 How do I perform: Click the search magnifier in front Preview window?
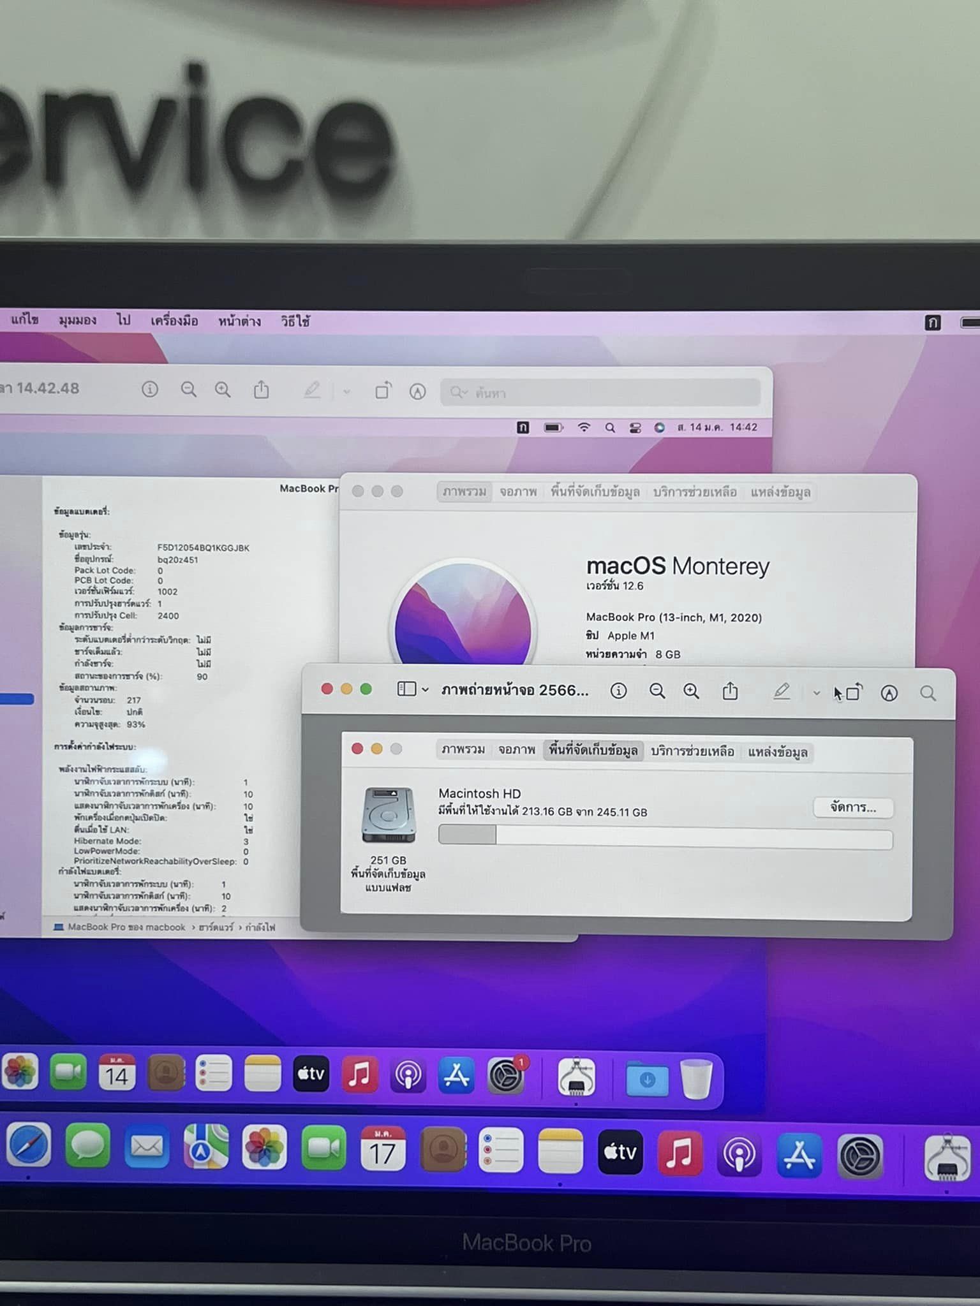click(928, 693)
